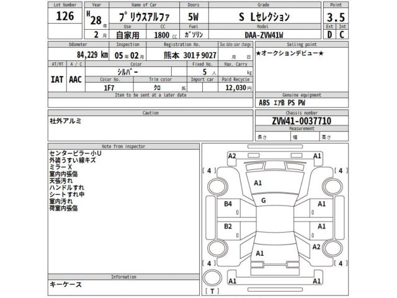This screenshot has width=397, height=298.
Task: Select the caution note 社外アルミ
Action: pos(66,121)
